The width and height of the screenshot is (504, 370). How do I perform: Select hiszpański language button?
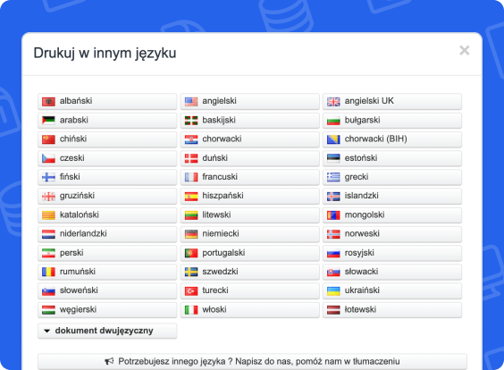click(249, 196)
